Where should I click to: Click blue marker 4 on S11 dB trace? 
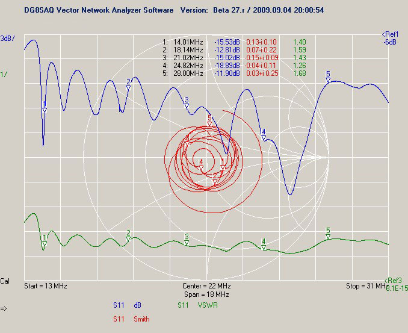point(264,135)
